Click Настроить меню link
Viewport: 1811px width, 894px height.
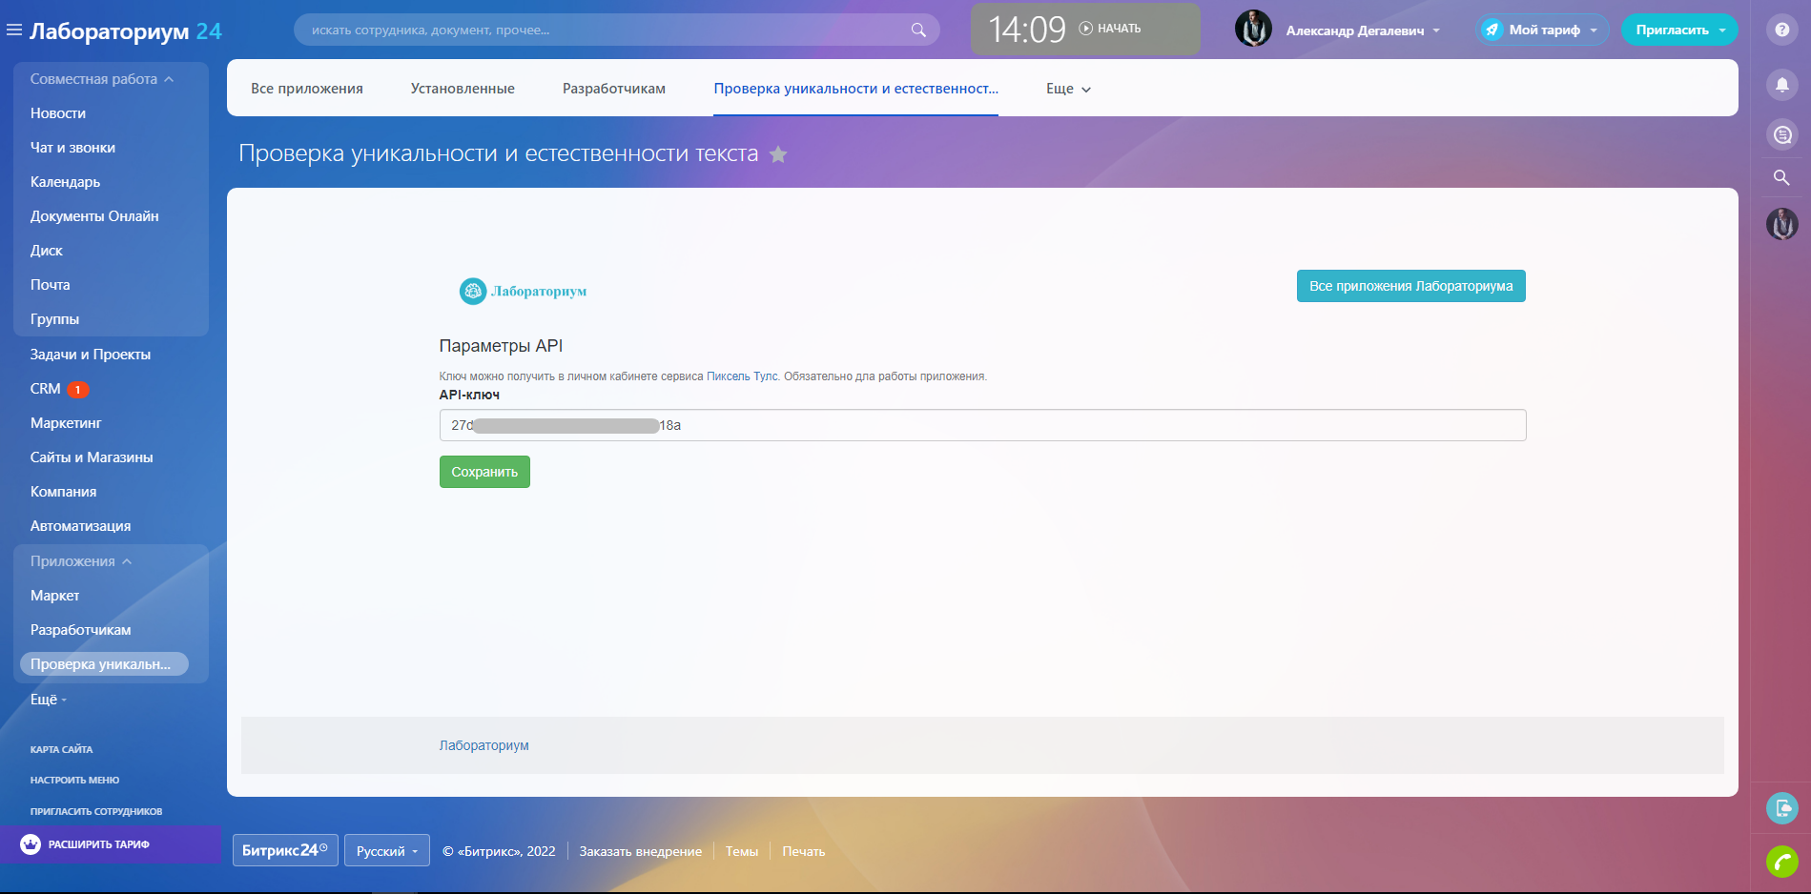74,781
